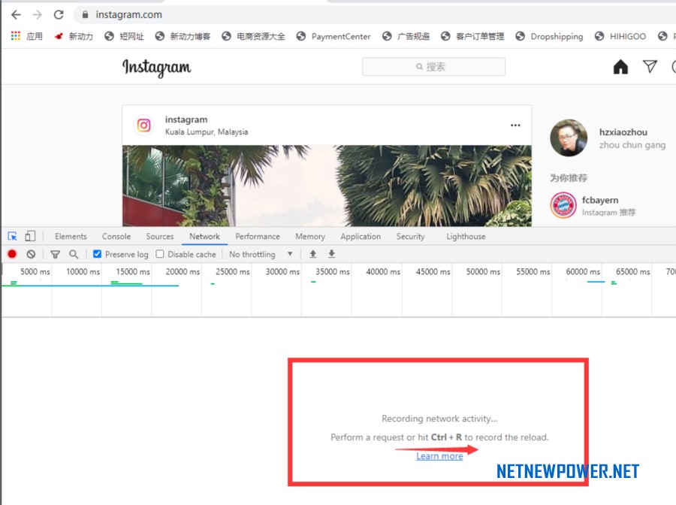Click the lock icon in address bar

pos(86,15)
